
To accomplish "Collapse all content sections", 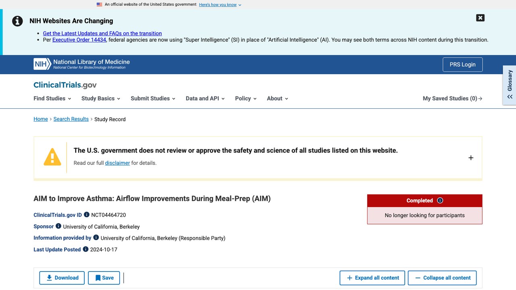I will (x=442, y=278).
